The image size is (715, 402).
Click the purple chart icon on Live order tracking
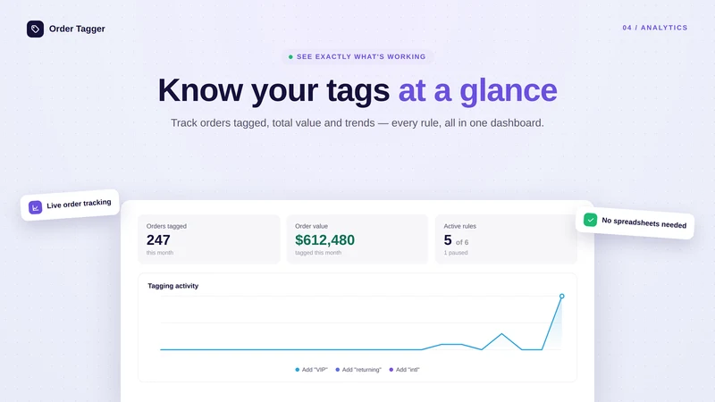(x=35, y=207)
